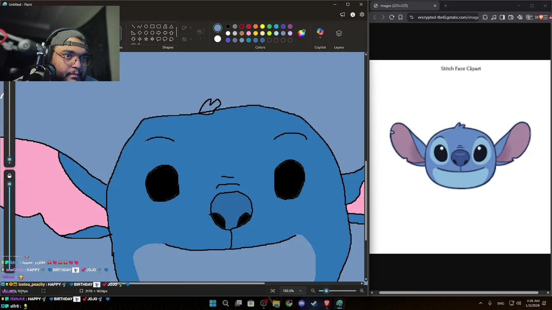Expand the Copilot dropdown chevron

(320, 38)
